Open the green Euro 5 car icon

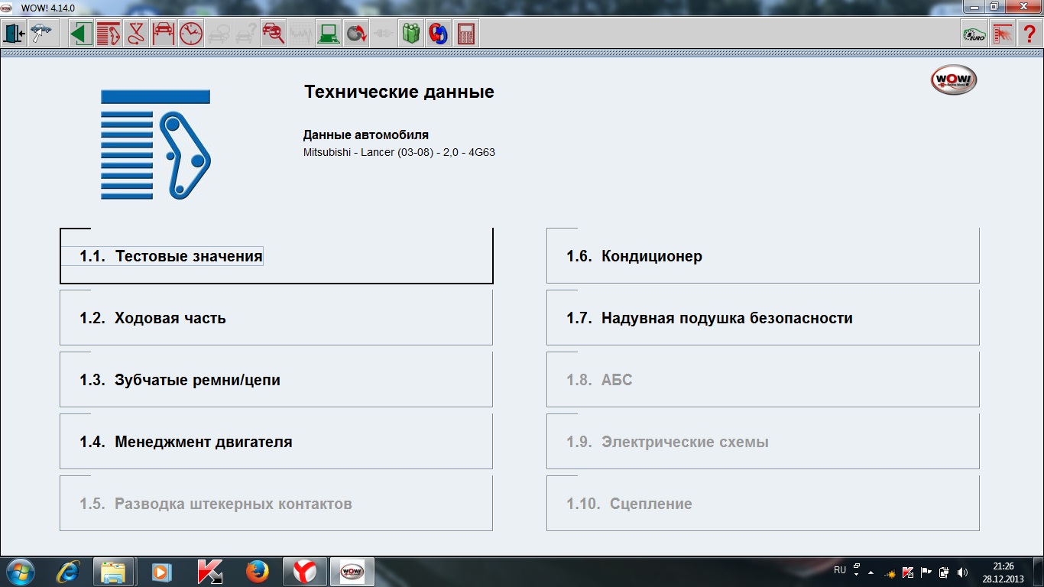tap(974, 34)
